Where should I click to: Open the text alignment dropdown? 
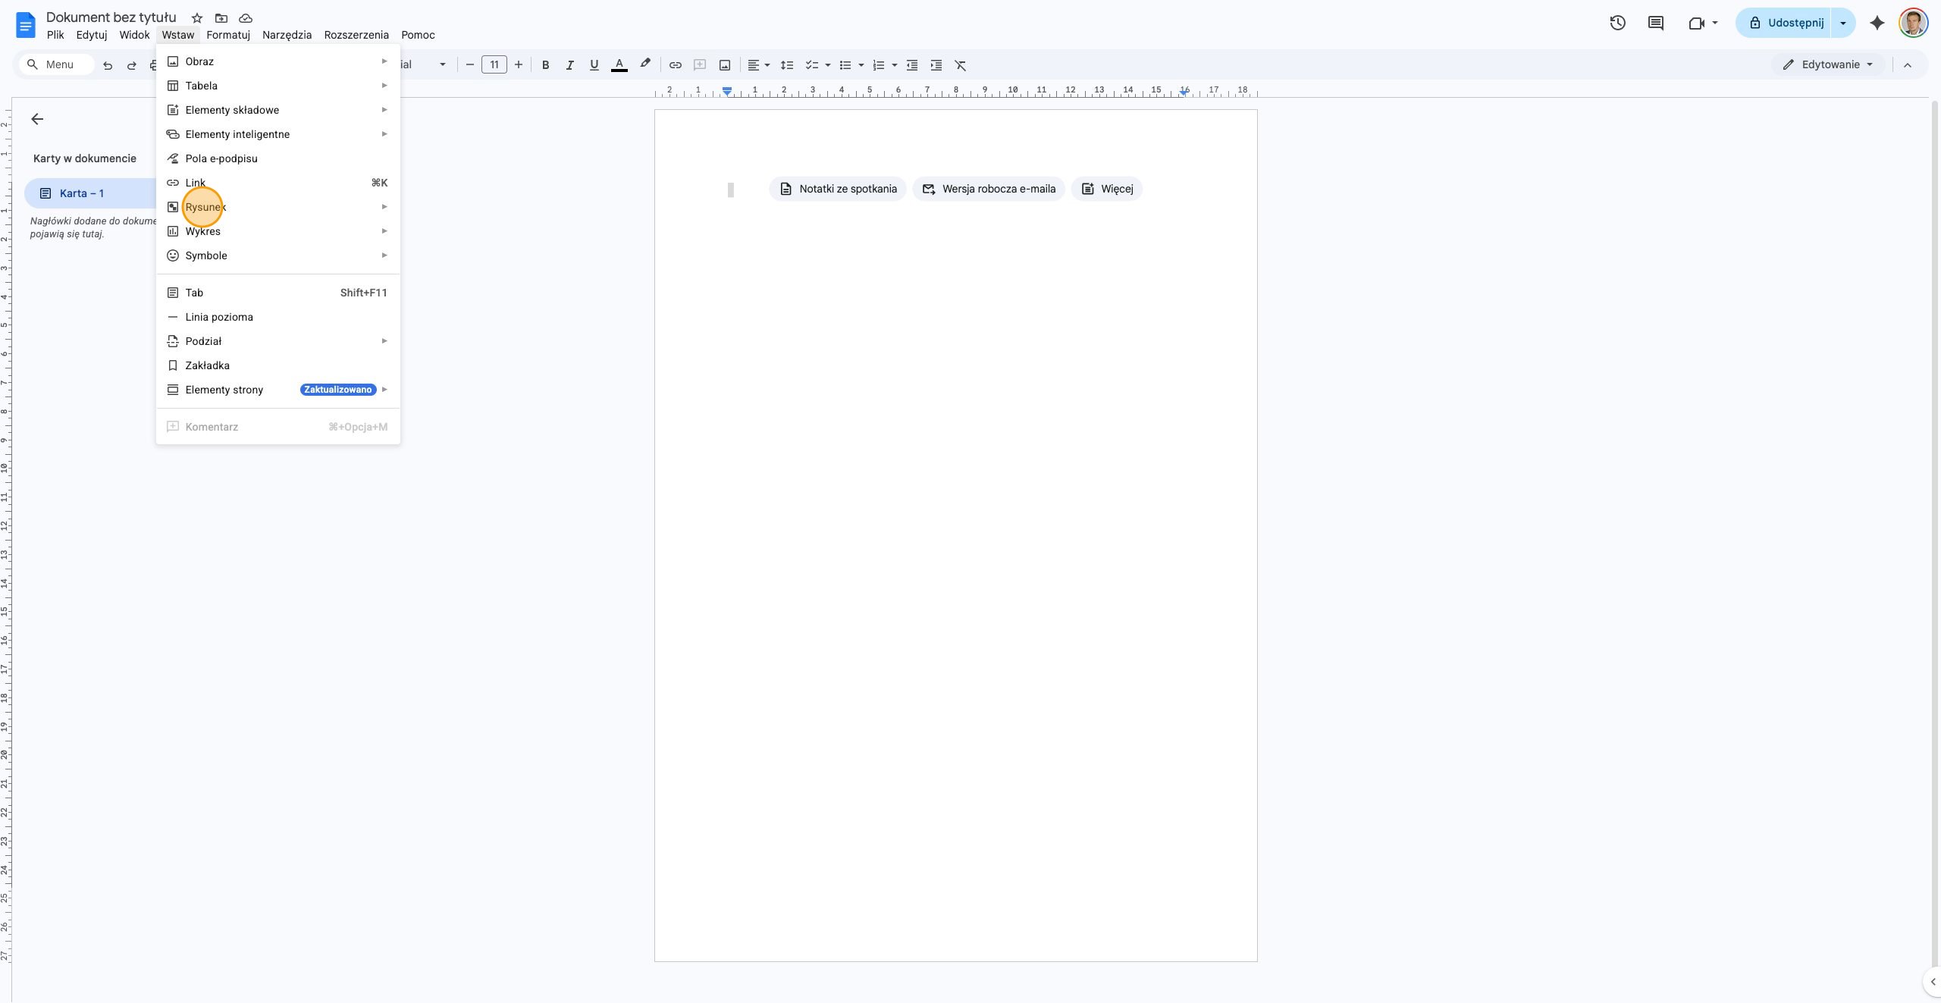[758, 65]
